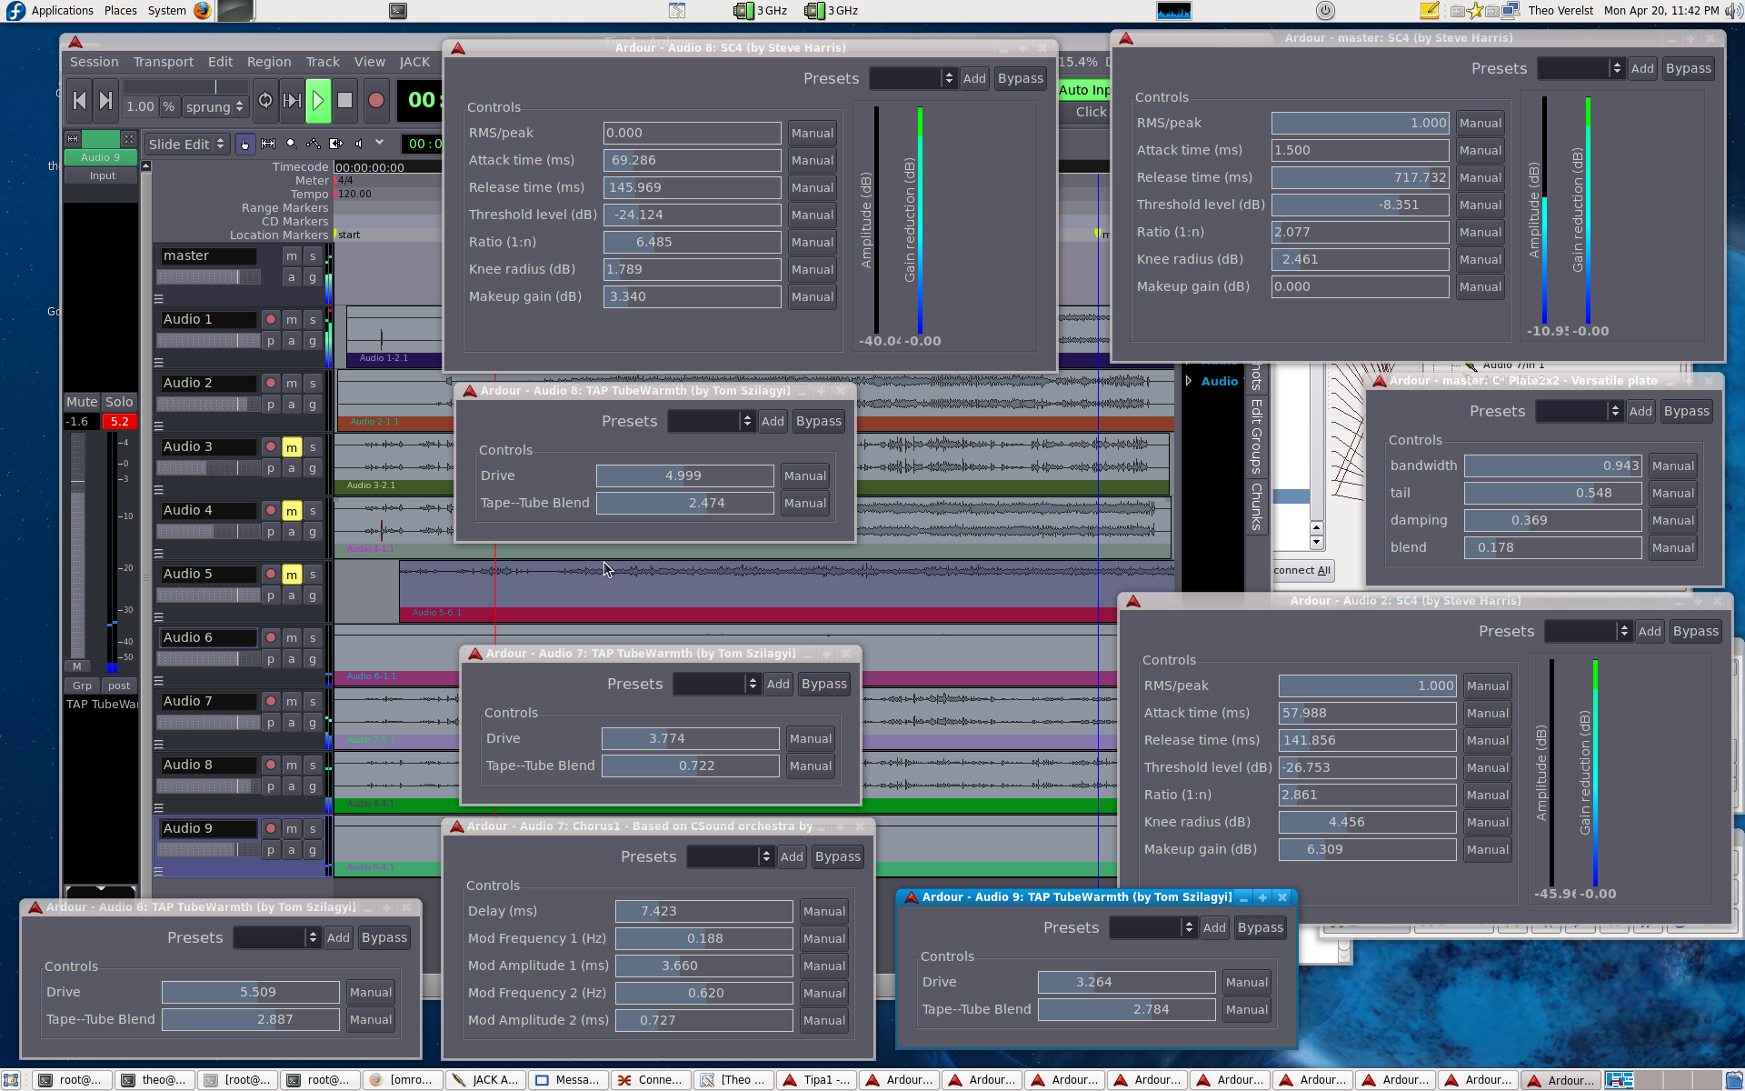Arm record on Audio 1 track

click(271, 320)
